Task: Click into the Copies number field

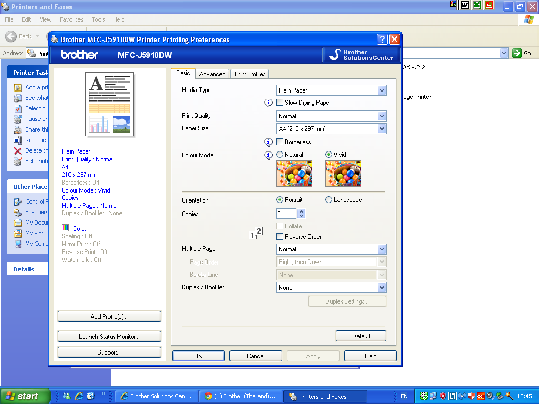Action: (x=286, y=214)
